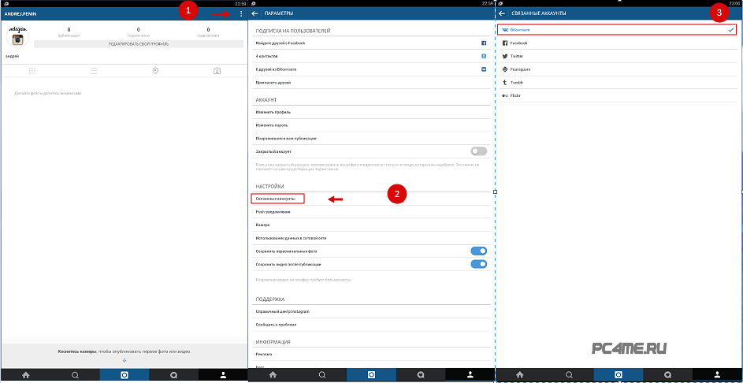Uncheck ВКонтакте in linked accounts list
743x383 pixels.
pyautogui.click(x=730, y=30)
